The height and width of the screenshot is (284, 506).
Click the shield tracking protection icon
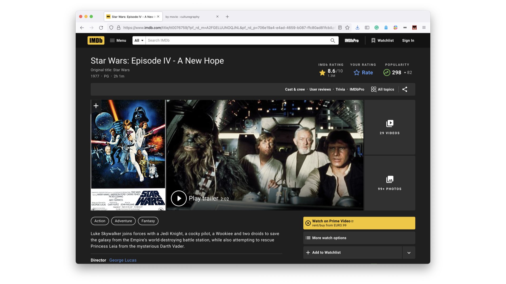pyautogui.click(x=111, y=28)
